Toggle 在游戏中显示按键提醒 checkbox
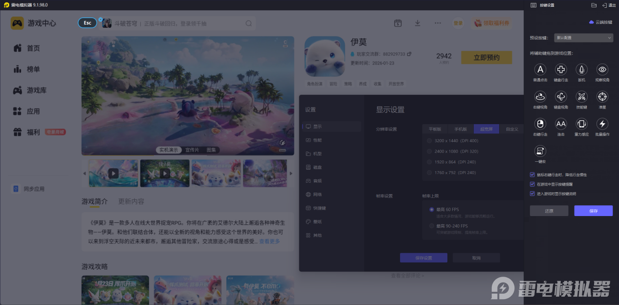The height and width of the screenshot is (305, 619). click(x=532, y=184)
